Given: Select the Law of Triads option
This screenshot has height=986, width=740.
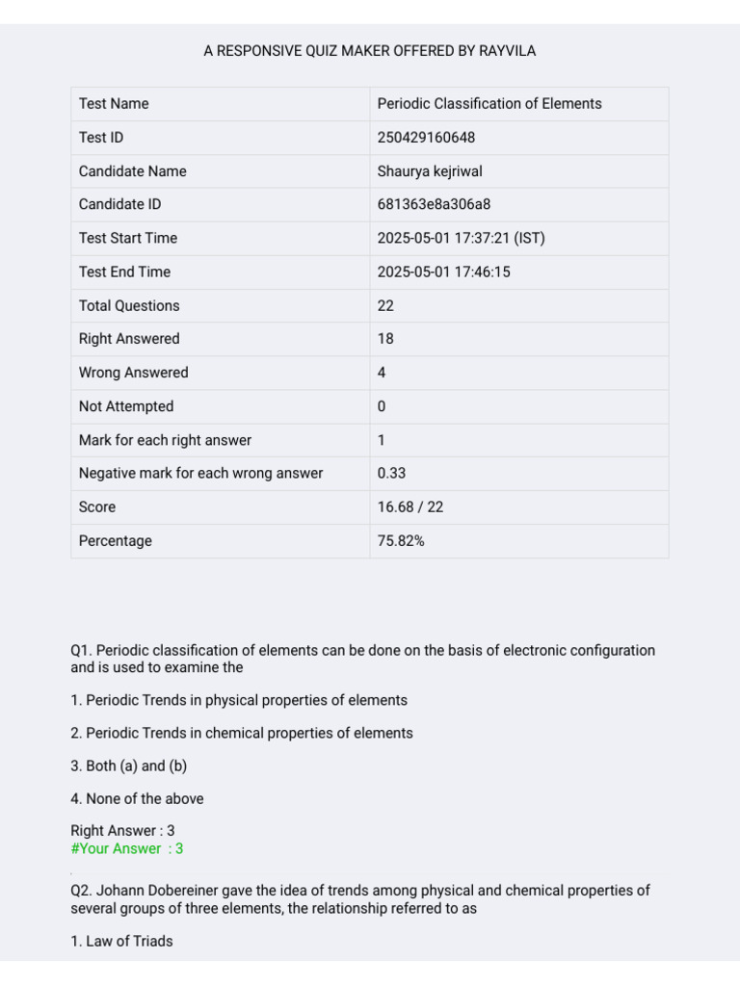Looking at the screenshot, I should coord(121,942).
